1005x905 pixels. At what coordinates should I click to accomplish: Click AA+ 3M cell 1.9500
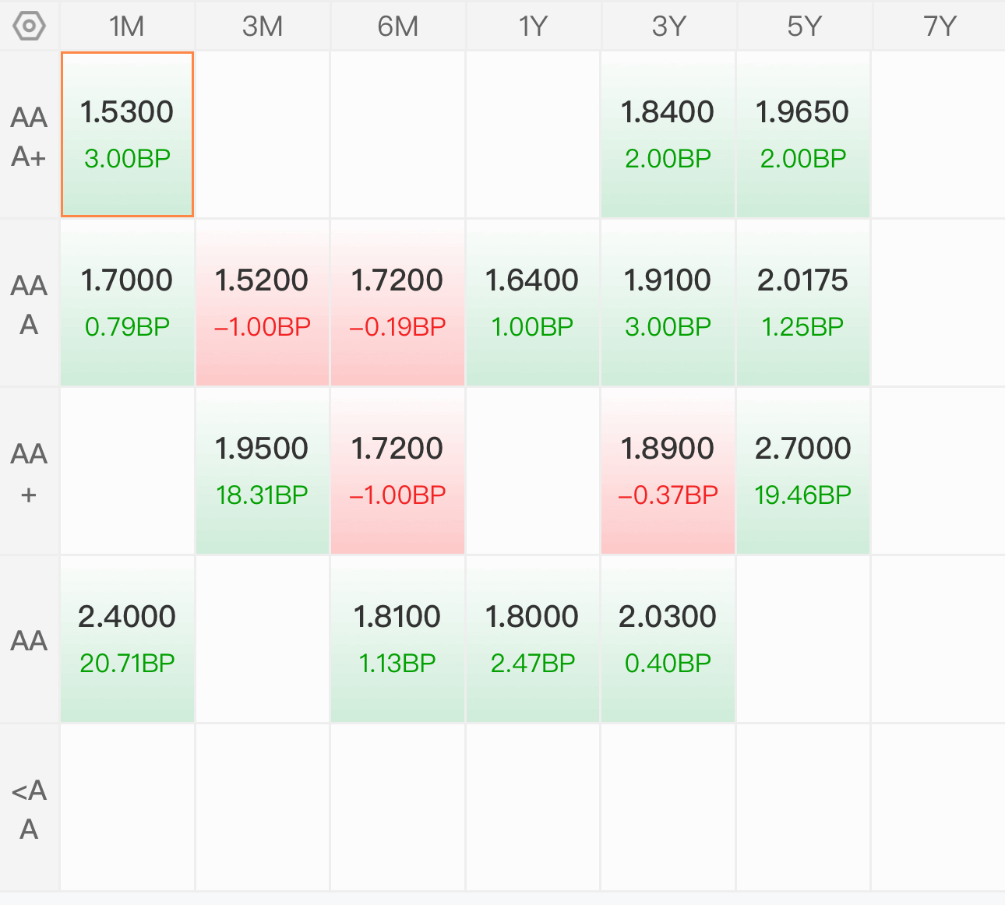263,471
